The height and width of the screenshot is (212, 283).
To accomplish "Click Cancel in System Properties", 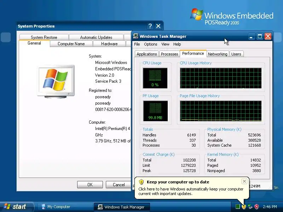I will point(119,184).
